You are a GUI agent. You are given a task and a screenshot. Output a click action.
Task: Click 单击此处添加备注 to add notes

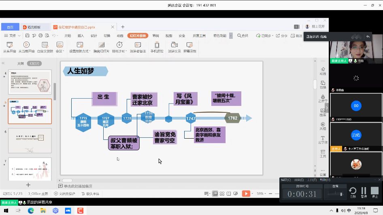click(78, 186)
